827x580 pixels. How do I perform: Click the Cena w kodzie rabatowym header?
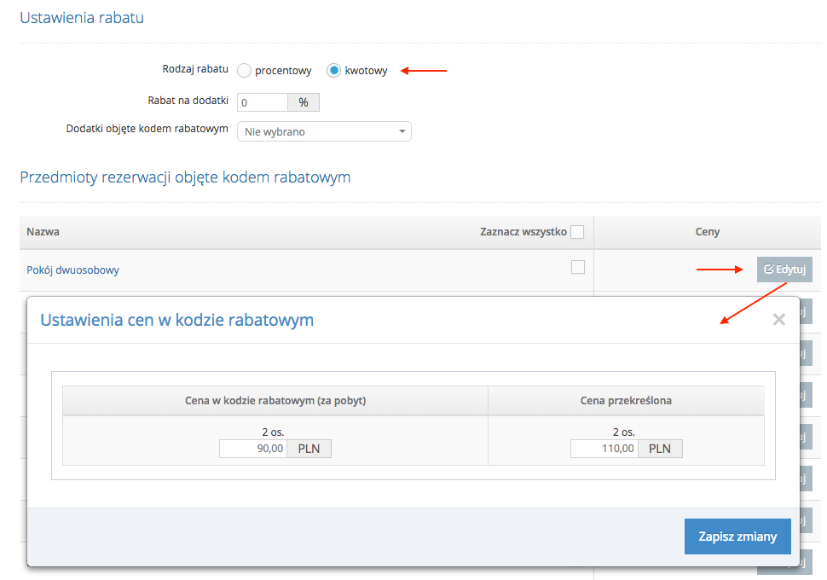(275, 401)
